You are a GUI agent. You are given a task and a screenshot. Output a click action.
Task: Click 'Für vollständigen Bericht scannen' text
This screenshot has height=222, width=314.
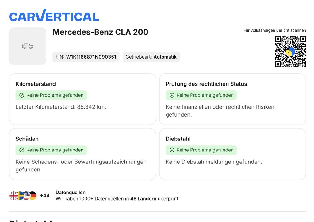tap(275, 30)
